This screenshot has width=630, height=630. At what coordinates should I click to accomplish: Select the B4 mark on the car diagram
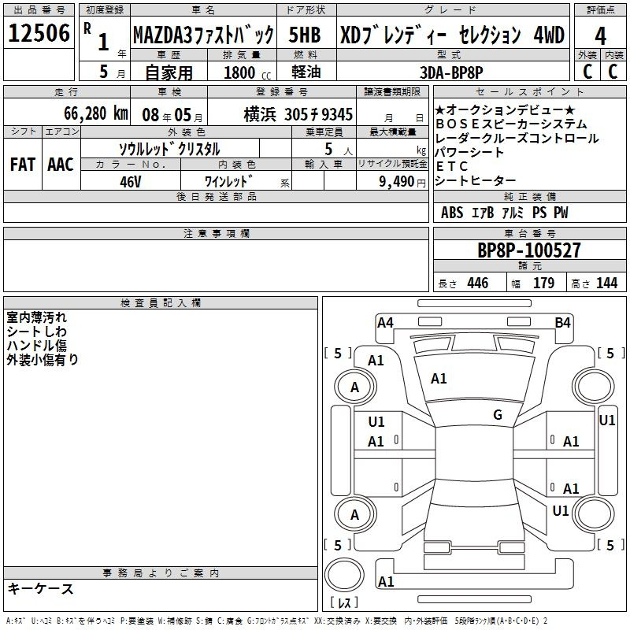(562, 323)
